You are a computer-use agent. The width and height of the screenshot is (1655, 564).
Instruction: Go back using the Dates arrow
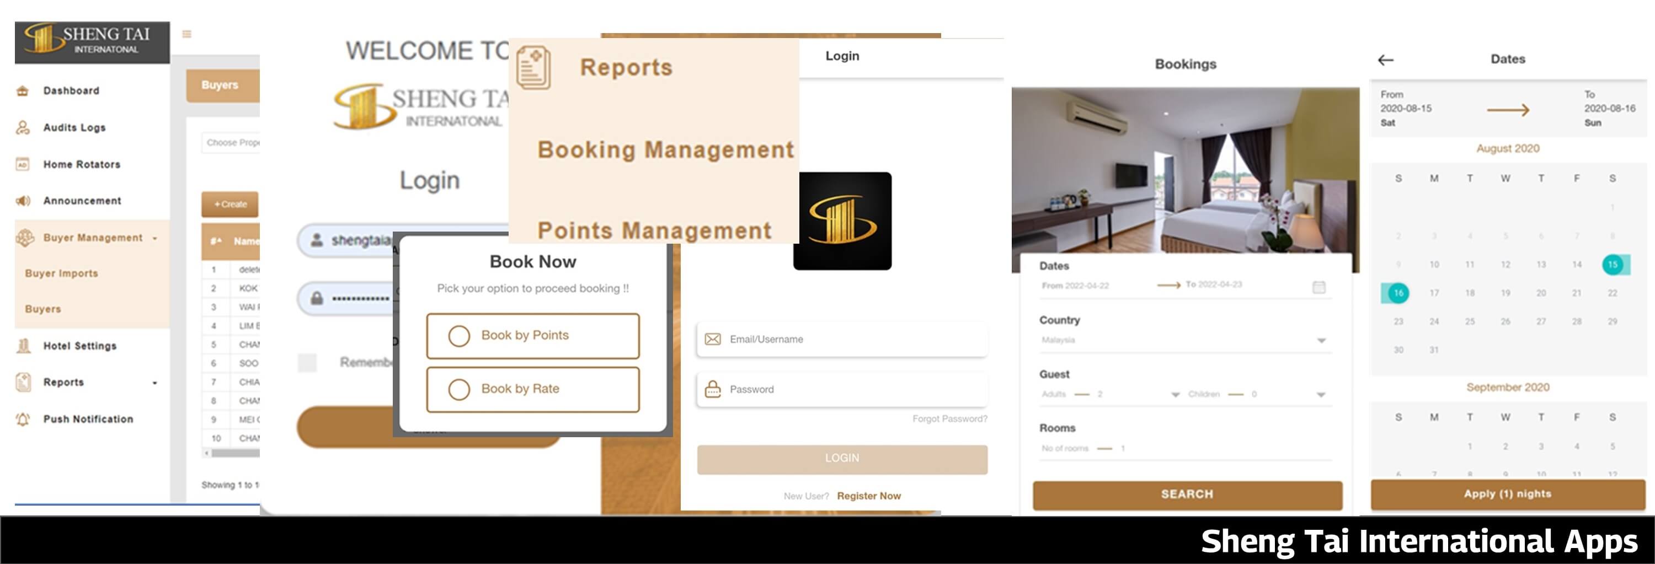1385,60
